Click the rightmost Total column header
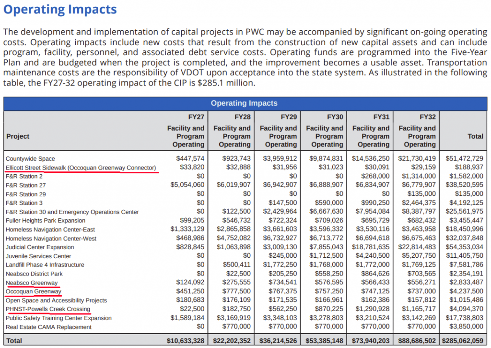The width and height of the screenshot is (491, 348). point(475,136)
